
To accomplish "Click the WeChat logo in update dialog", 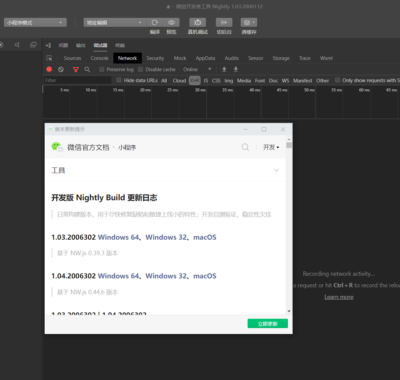I will [x=58, y=147].
